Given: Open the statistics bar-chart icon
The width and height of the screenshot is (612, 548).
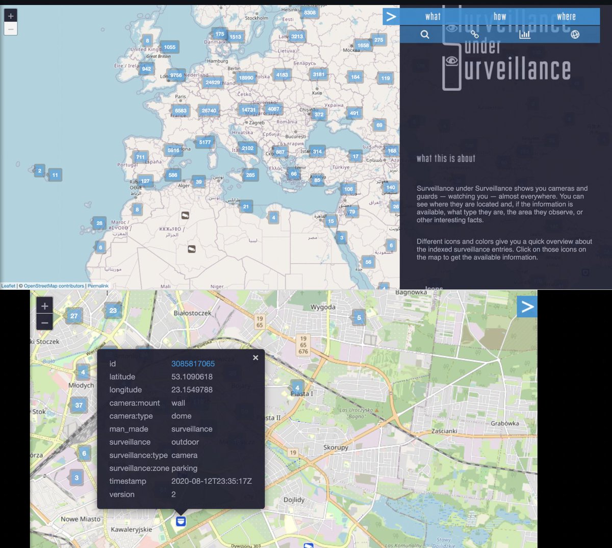Looking at the screenshot, I should [x=525, y=34].
